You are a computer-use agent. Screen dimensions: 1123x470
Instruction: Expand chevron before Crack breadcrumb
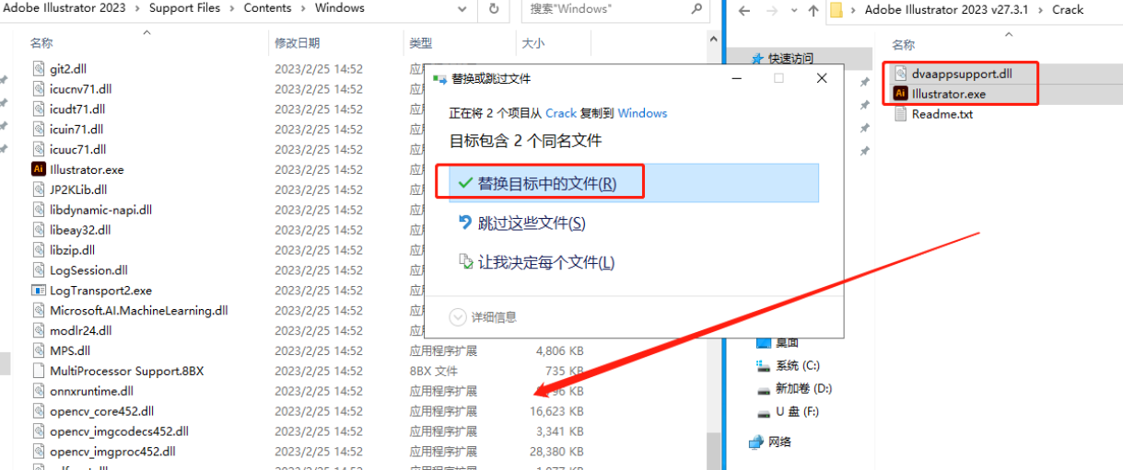click(x=1040, y=10)
